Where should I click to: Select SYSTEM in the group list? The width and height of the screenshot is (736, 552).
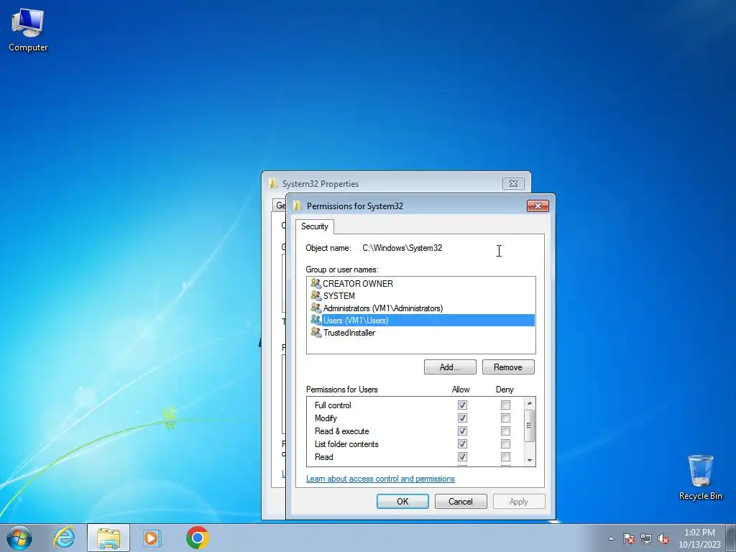click(x=339, y=295)
